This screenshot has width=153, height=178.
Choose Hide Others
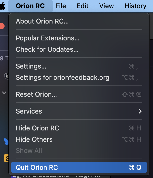point(34,139)
